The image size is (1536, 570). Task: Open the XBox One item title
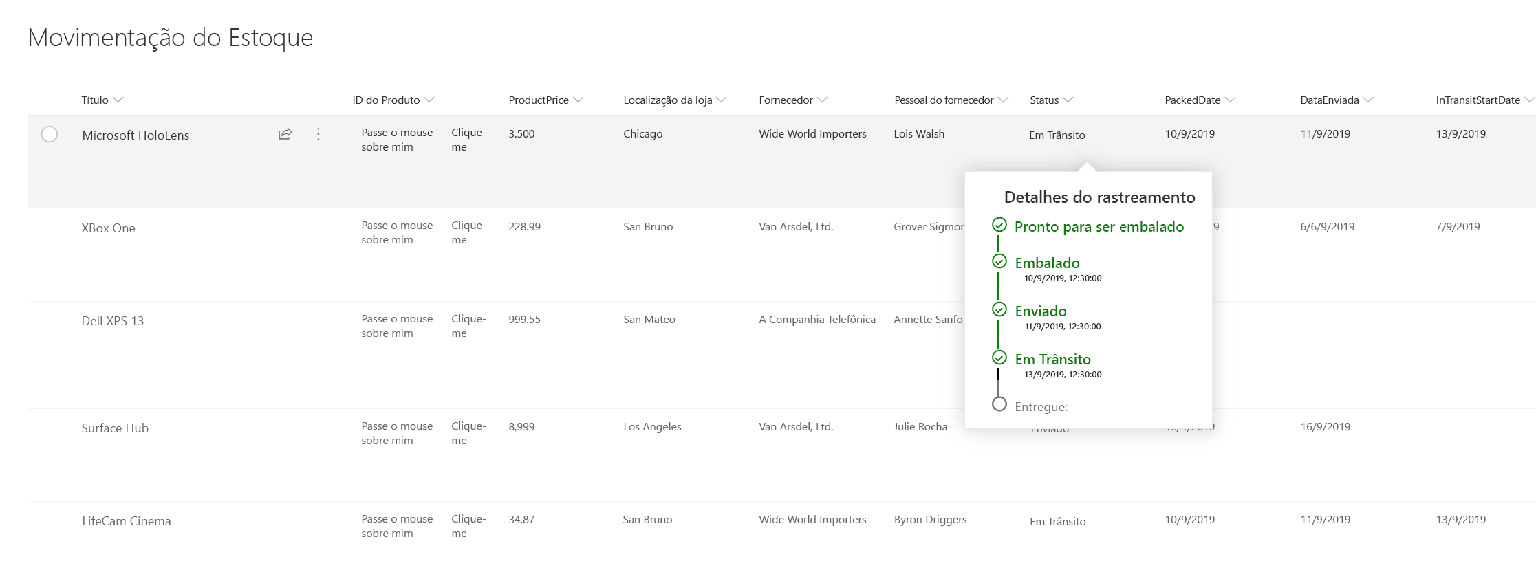[108, 228]
